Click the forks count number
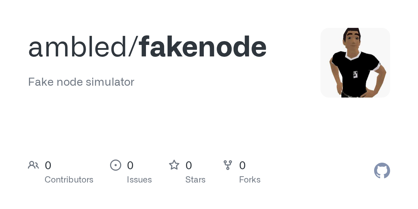Screen dimensions: 418x209 [242, 165]
